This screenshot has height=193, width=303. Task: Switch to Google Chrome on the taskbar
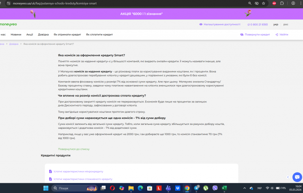(x=187, y=188)
